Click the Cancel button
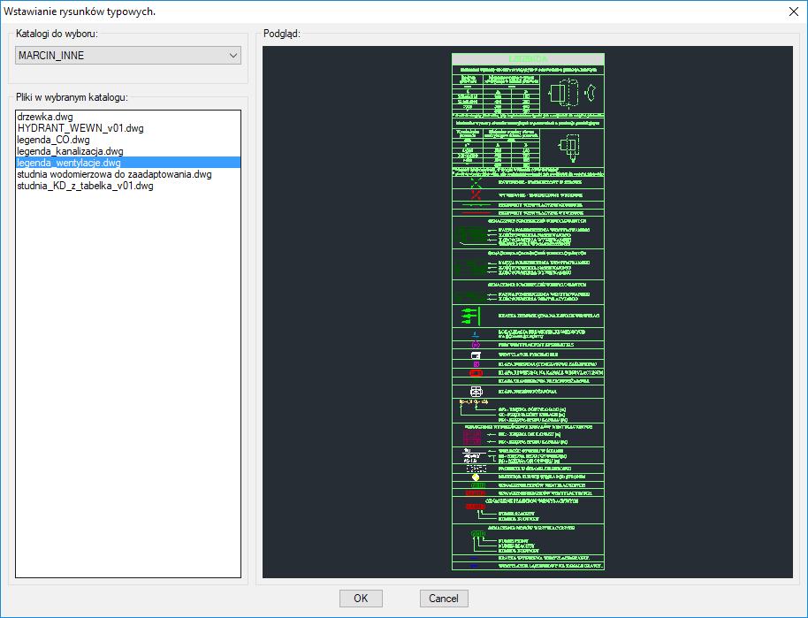The image size is (808, 618). point(444,599)
